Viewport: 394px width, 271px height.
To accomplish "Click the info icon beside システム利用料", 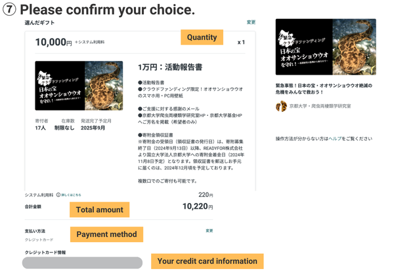I will pyautogui.click(x=58, y=194).
